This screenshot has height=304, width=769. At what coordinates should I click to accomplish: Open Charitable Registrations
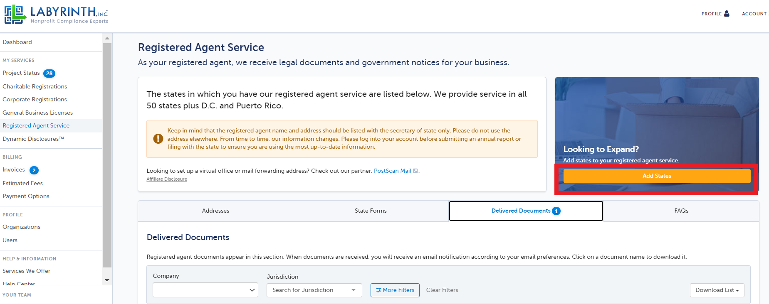(35, 86)
